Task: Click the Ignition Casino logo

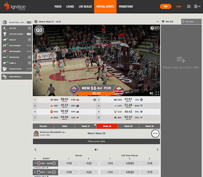Action: (x=15, y=6)
